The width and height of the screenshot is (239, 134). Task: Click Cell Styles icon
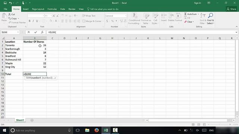coord(155,16)
